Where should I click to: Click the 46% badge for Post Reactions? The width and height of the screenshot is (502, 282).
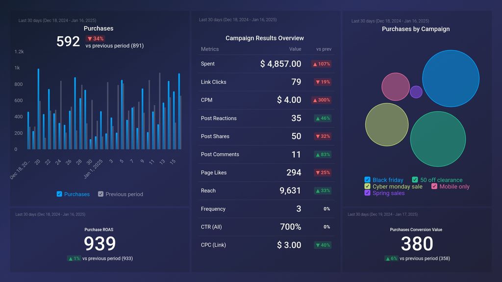coord(323,118)
